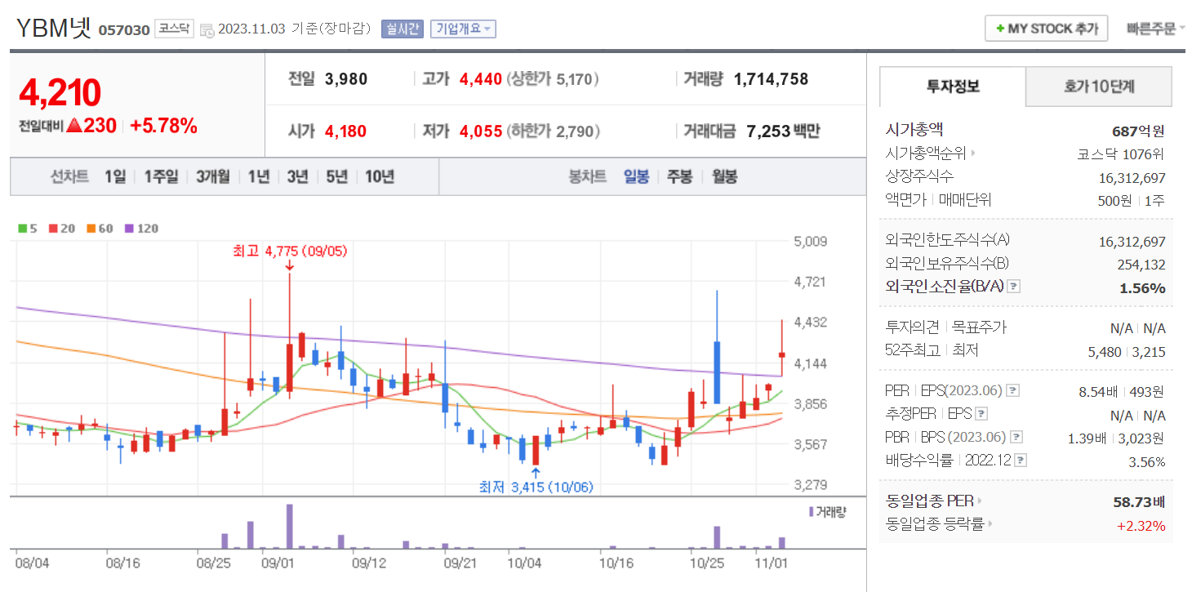
Task: Click the 동일업종 등락률 value +2.32%
Action: pyautogui.click(x=1141, y=525)
